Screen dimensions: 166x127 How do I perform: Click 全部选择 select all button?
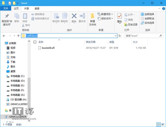(x=148, y=14)
